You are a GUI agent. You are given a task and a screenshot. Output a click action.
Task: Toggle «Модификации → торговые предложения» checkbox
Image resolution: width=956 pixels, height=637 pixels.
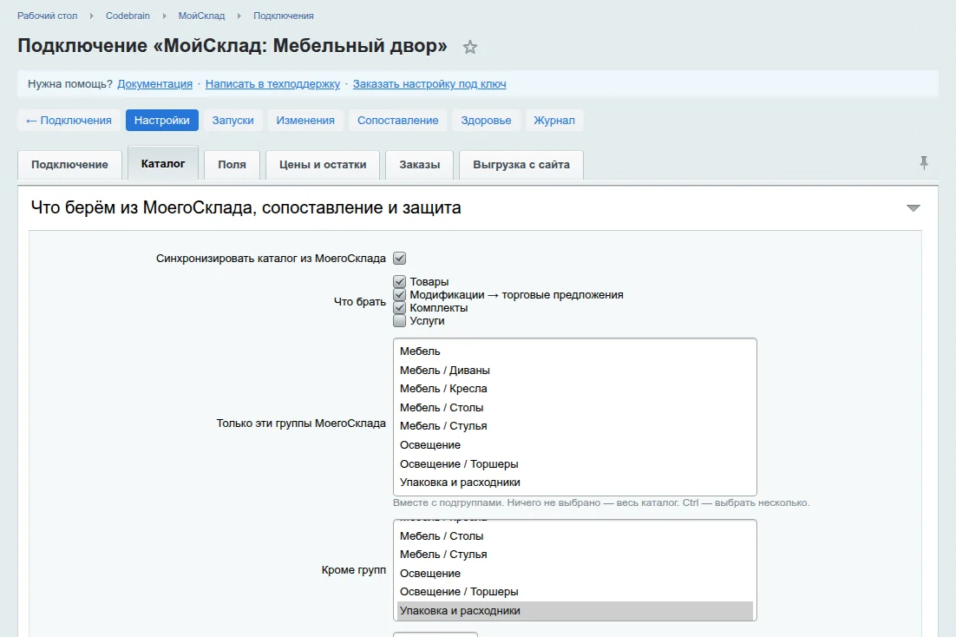[399, 295]
